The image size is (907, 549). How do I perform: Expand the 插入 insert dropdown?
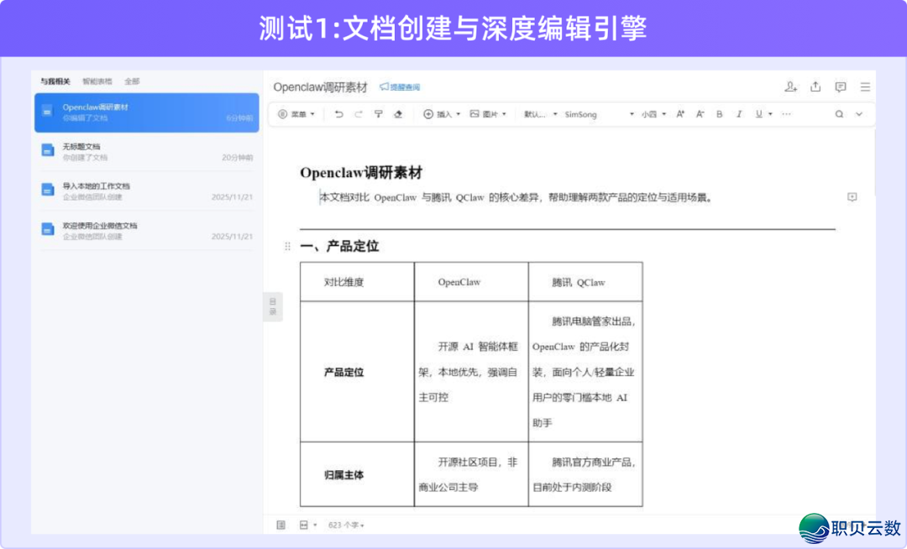[x=443, y=114]
